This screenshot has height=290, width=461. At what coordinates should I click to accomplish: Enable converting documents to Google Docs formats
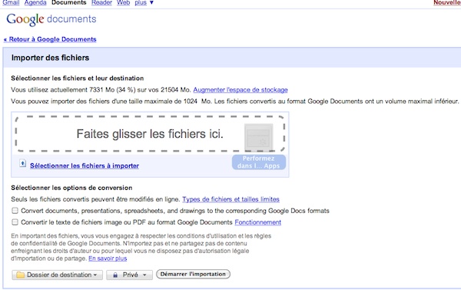coord(15,211)
